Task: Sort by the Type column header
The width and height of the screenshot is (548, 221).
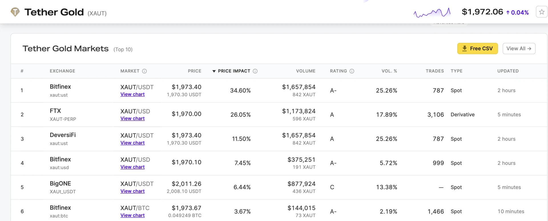Action: coord(457,71)
